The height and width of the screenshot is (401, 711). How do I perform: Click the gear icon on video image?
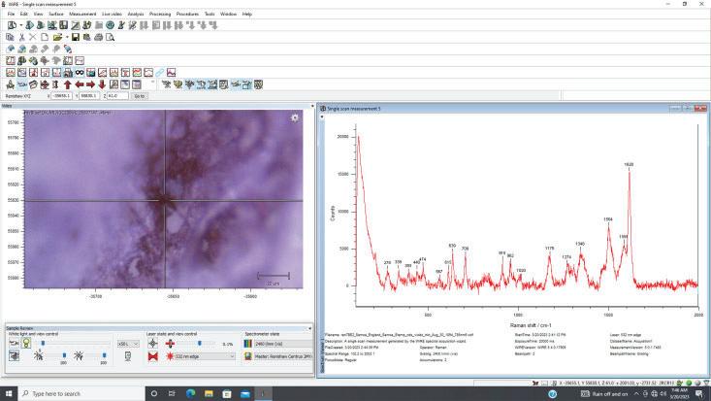tap(295, 118)
